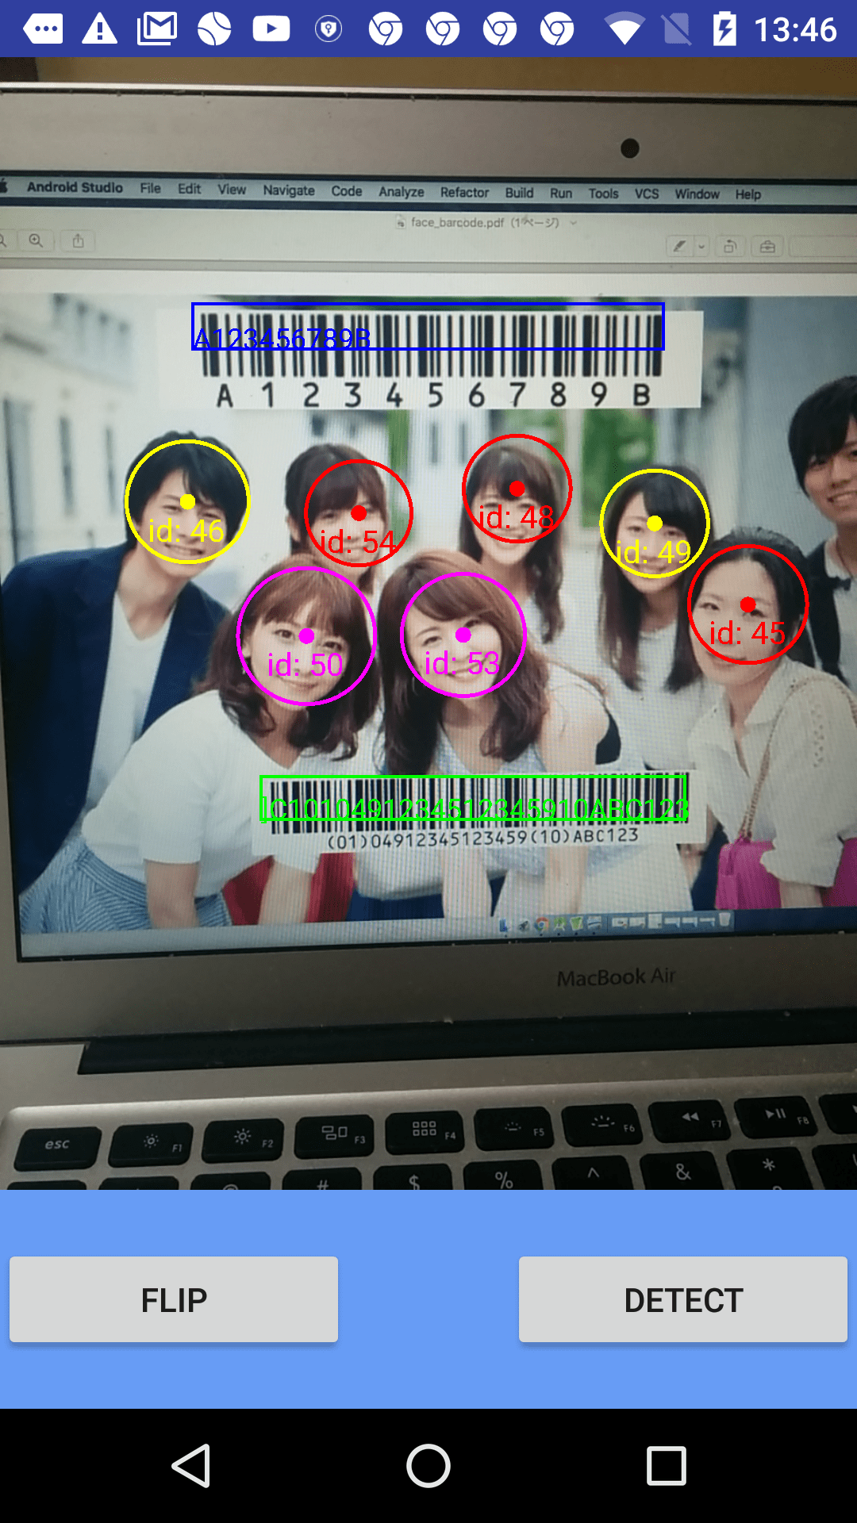This screenshot has height=1523, width=857.
Task: Tap the more notifications ellipsis icon
Action: point(43,29)
